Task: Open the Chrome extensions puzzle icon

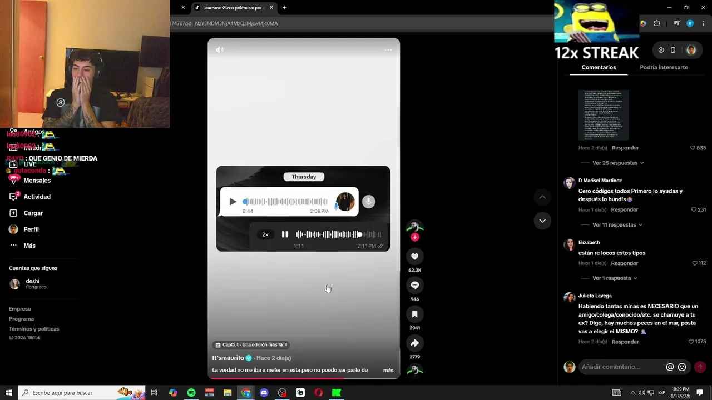Action: click(x=657, y=23)
